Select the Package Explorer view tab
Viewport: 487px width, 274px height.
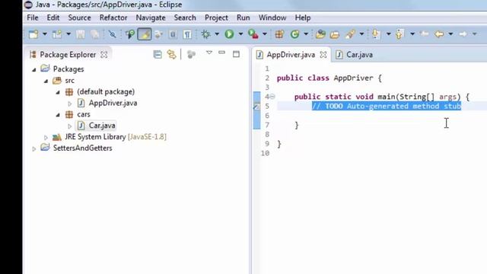pyautogui.click(x=68, y=55)
